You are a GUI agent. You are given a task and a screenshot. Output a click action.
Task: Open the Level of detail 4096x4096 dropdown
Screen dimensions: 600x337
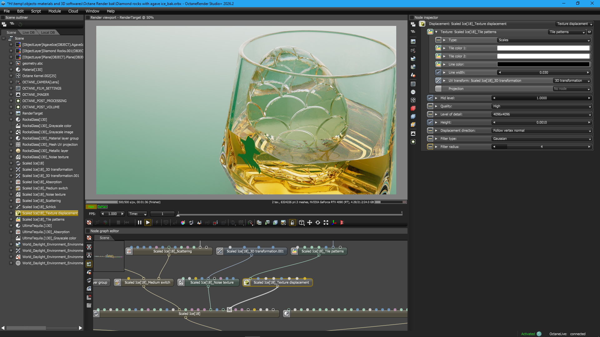(x=542, y=114)
